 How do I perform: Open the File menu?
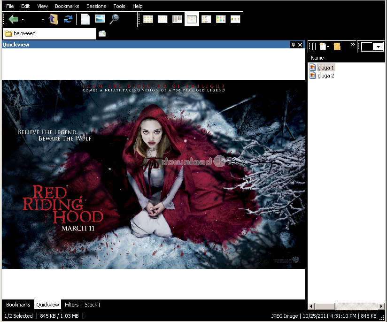tap(10, 6)
